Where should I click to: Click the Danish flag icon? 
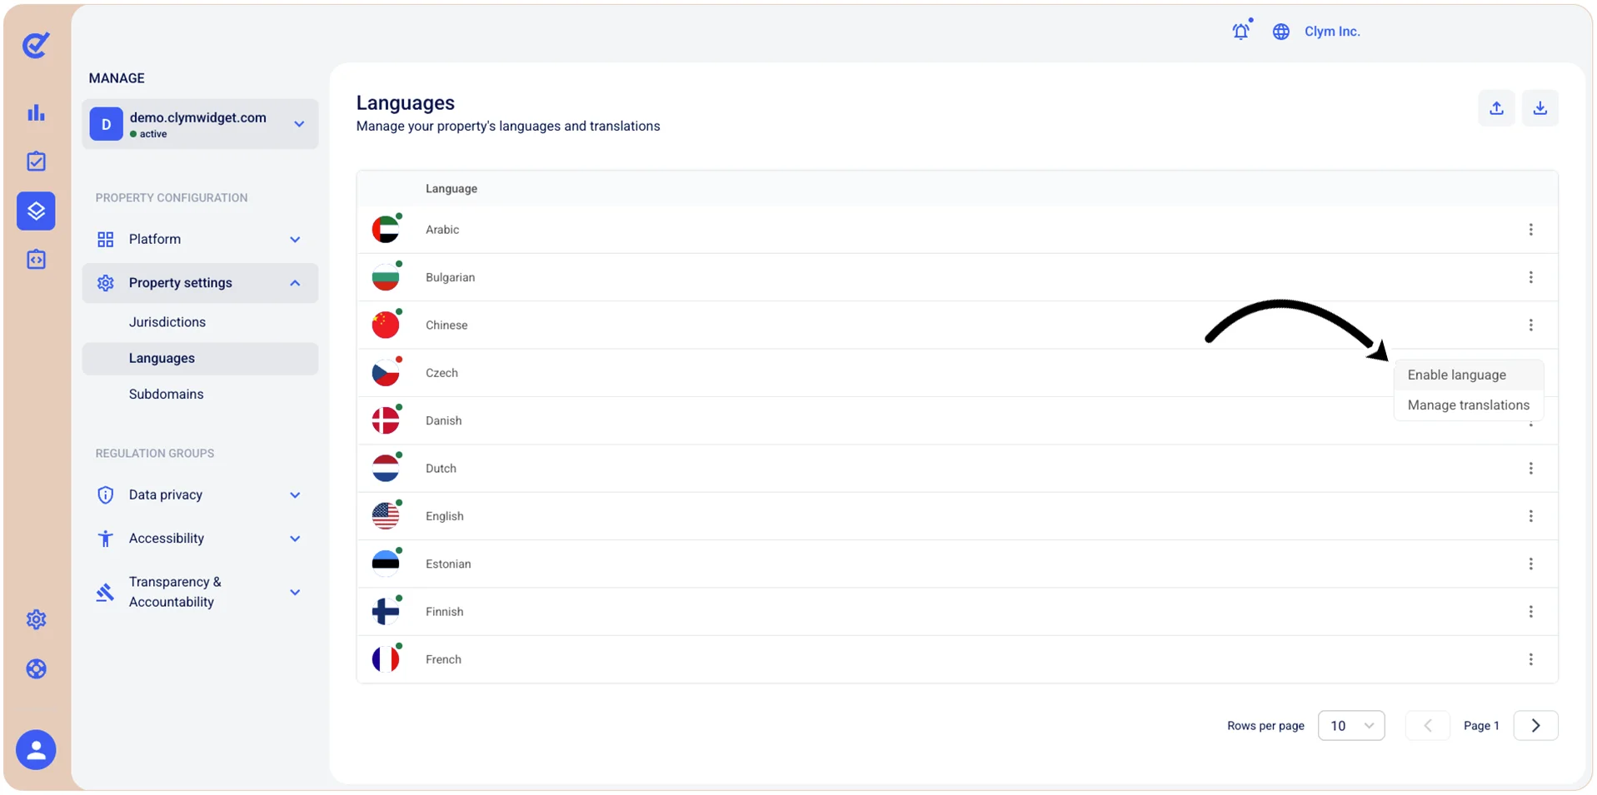click(386, 420)
